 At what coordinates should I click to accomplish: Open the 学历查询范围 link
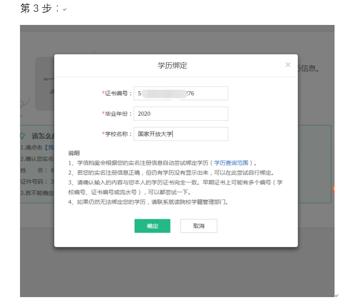point(231,163)
